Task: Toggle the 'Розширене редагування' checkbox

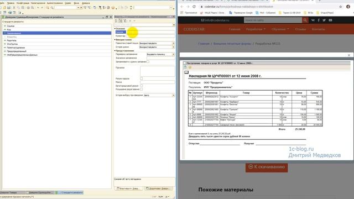Action: (x=142, y=90)
